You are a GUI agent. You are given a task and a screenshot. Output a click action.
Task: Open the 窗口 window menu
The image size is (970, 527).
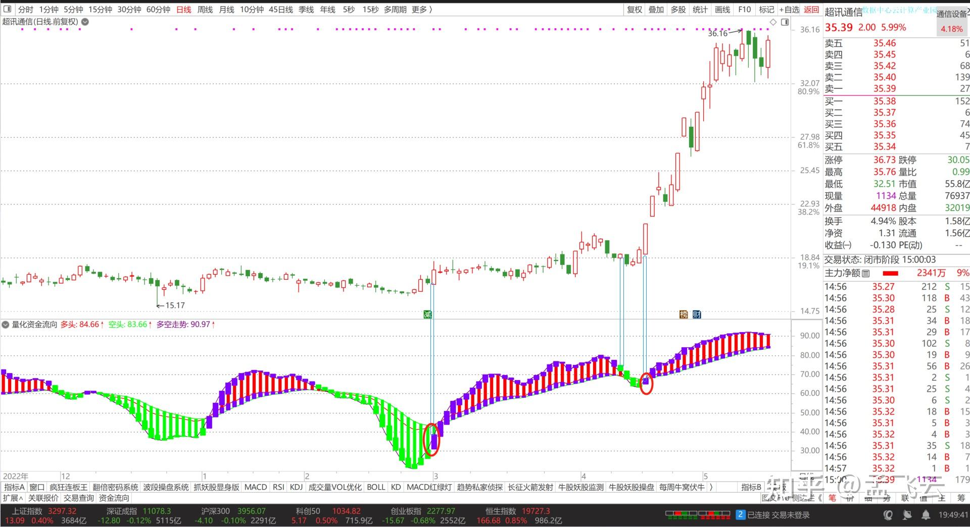37,487
